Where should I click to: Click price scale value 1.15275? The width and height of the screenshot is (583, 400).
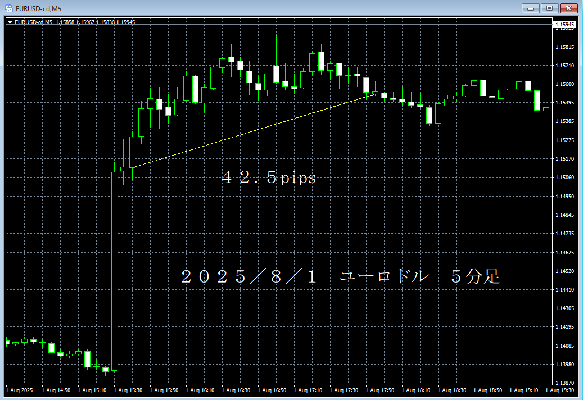pos(564,140)
